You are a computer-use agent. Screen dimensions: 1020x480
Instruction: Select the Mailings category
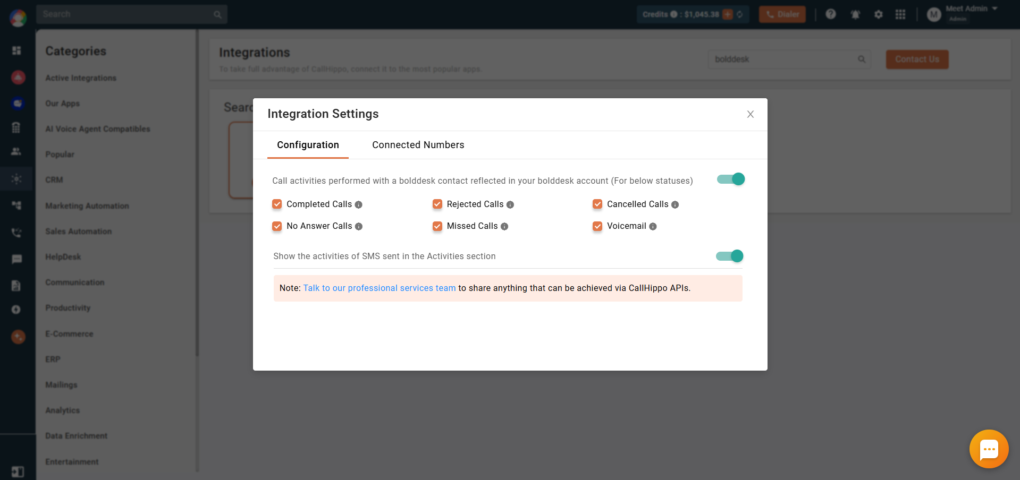tap(61, 385)
